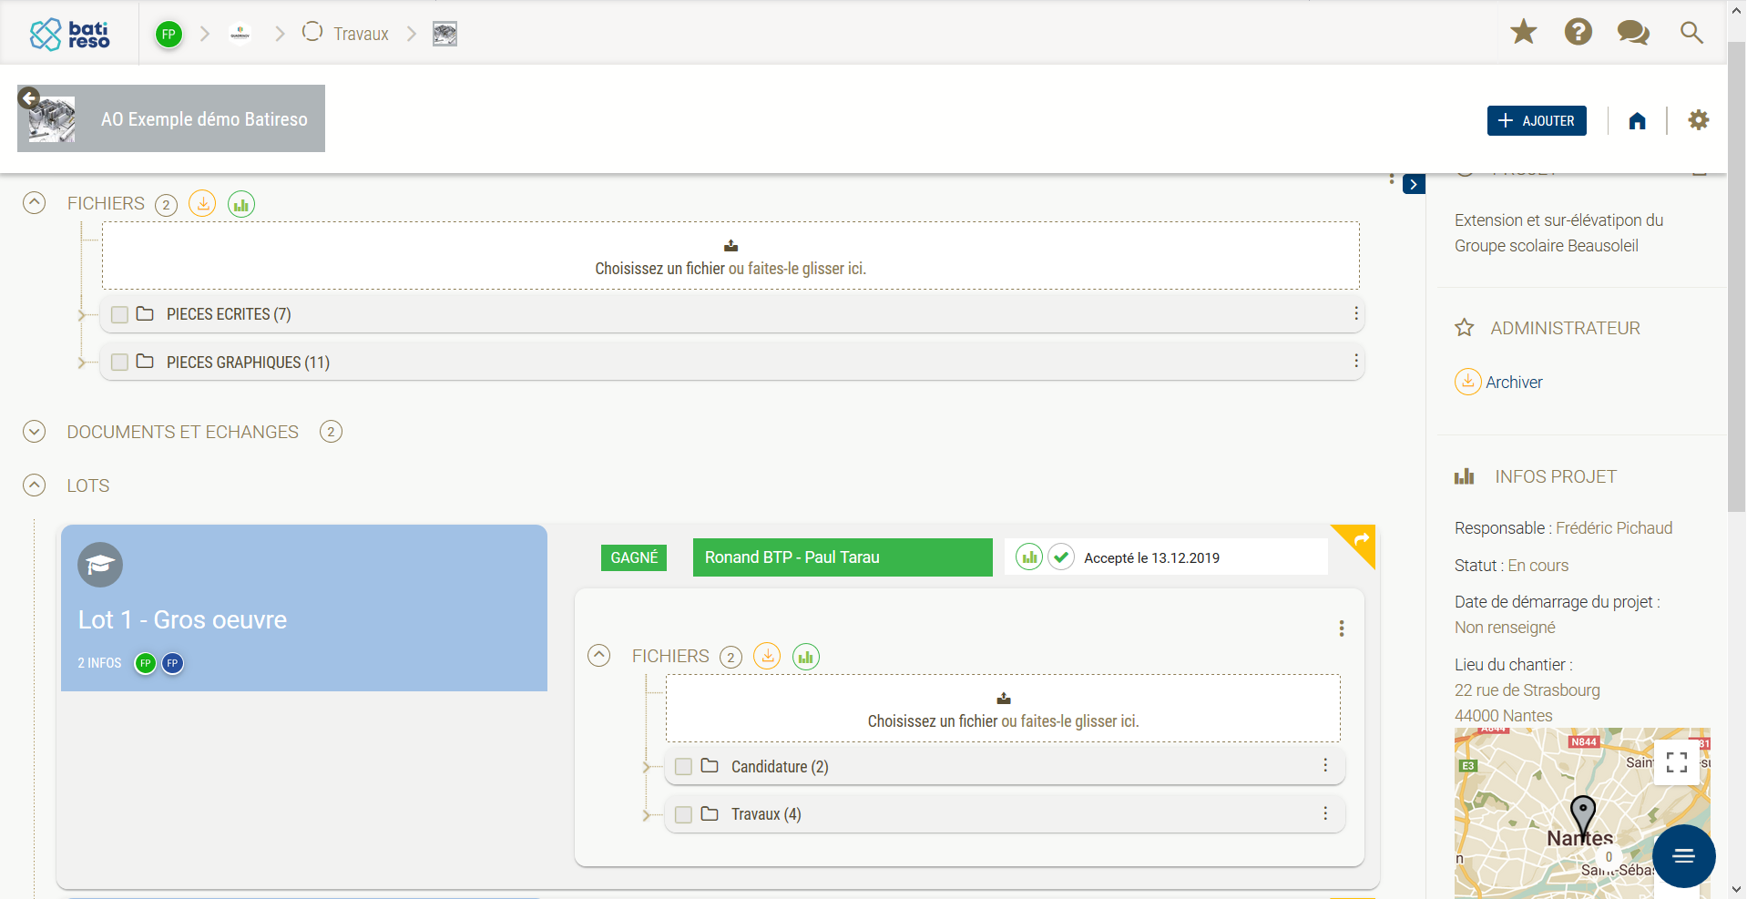The image size is (1747, 899).
Task: Click the back arrow on project header
Action: pos(28,97)
